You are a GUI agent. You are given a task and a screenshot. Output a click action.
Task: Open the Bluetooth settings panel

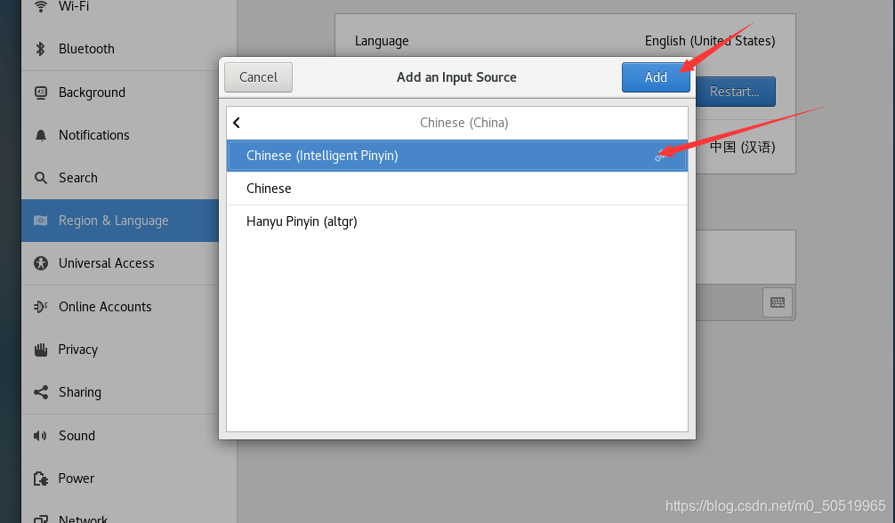[x=129, y=49]
